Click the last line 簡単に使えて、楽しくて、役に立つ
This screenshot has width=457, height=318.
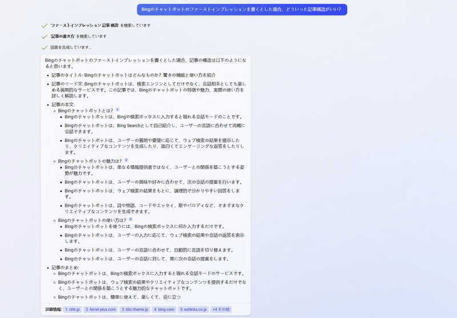tap(119, 297)
